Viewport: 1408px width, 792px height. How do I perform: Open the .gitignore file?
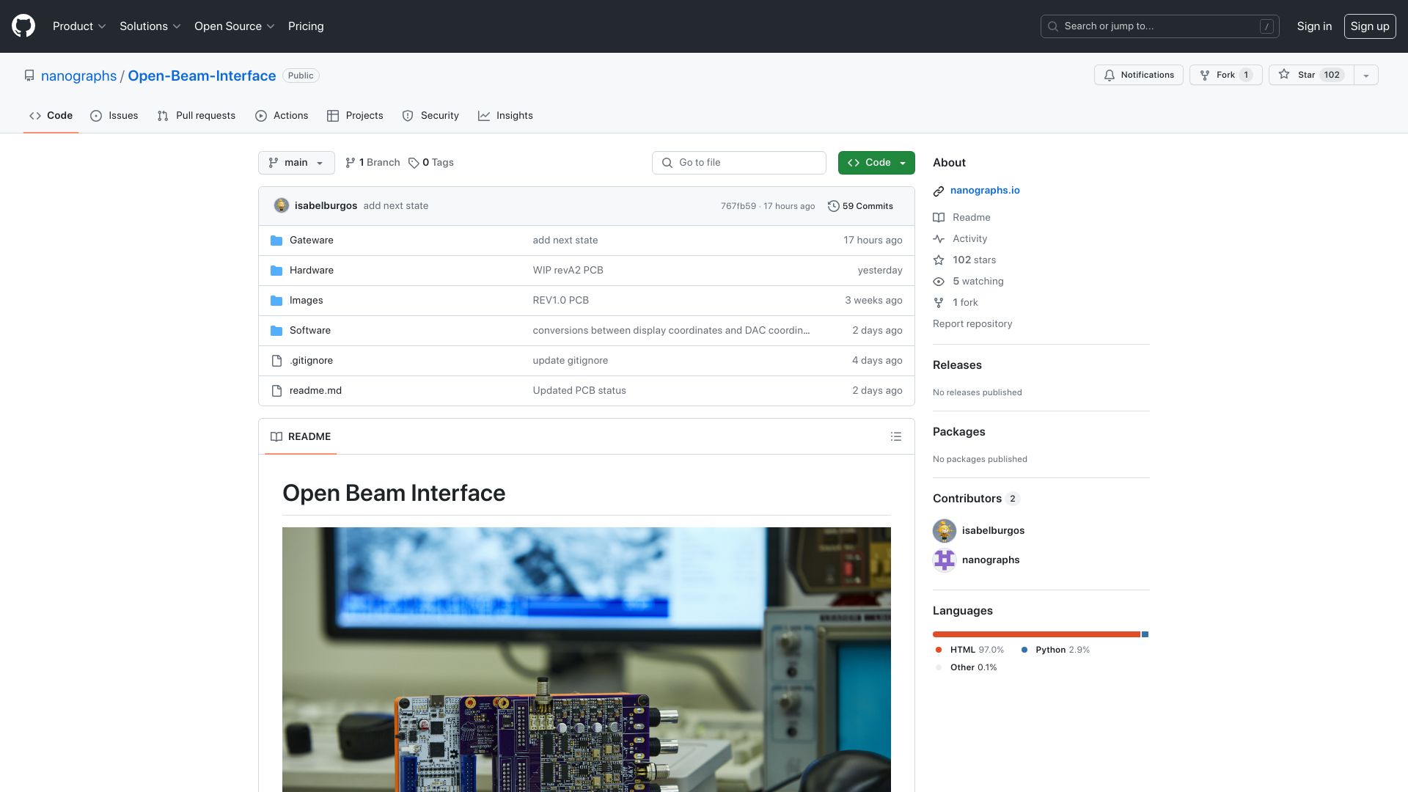(311, 361)
